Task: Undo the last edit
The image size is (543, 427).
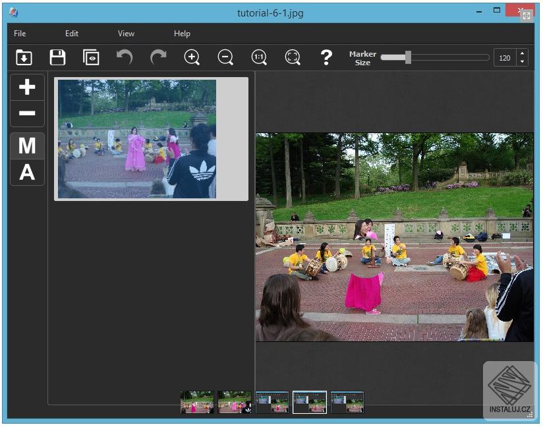Action: click(x=125, y=57)
